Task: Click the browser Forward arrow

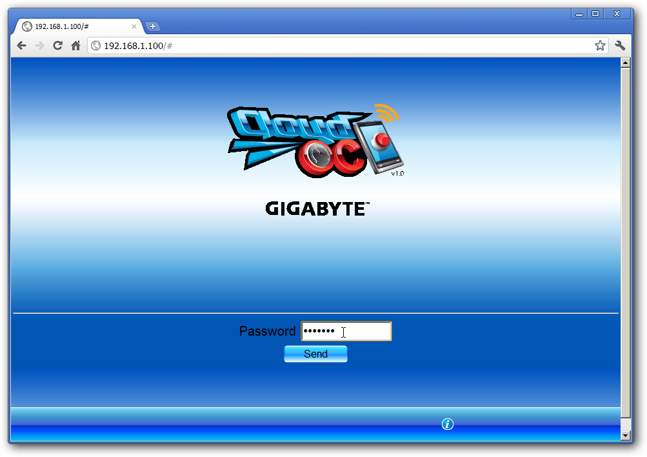Action: [39, 45]
